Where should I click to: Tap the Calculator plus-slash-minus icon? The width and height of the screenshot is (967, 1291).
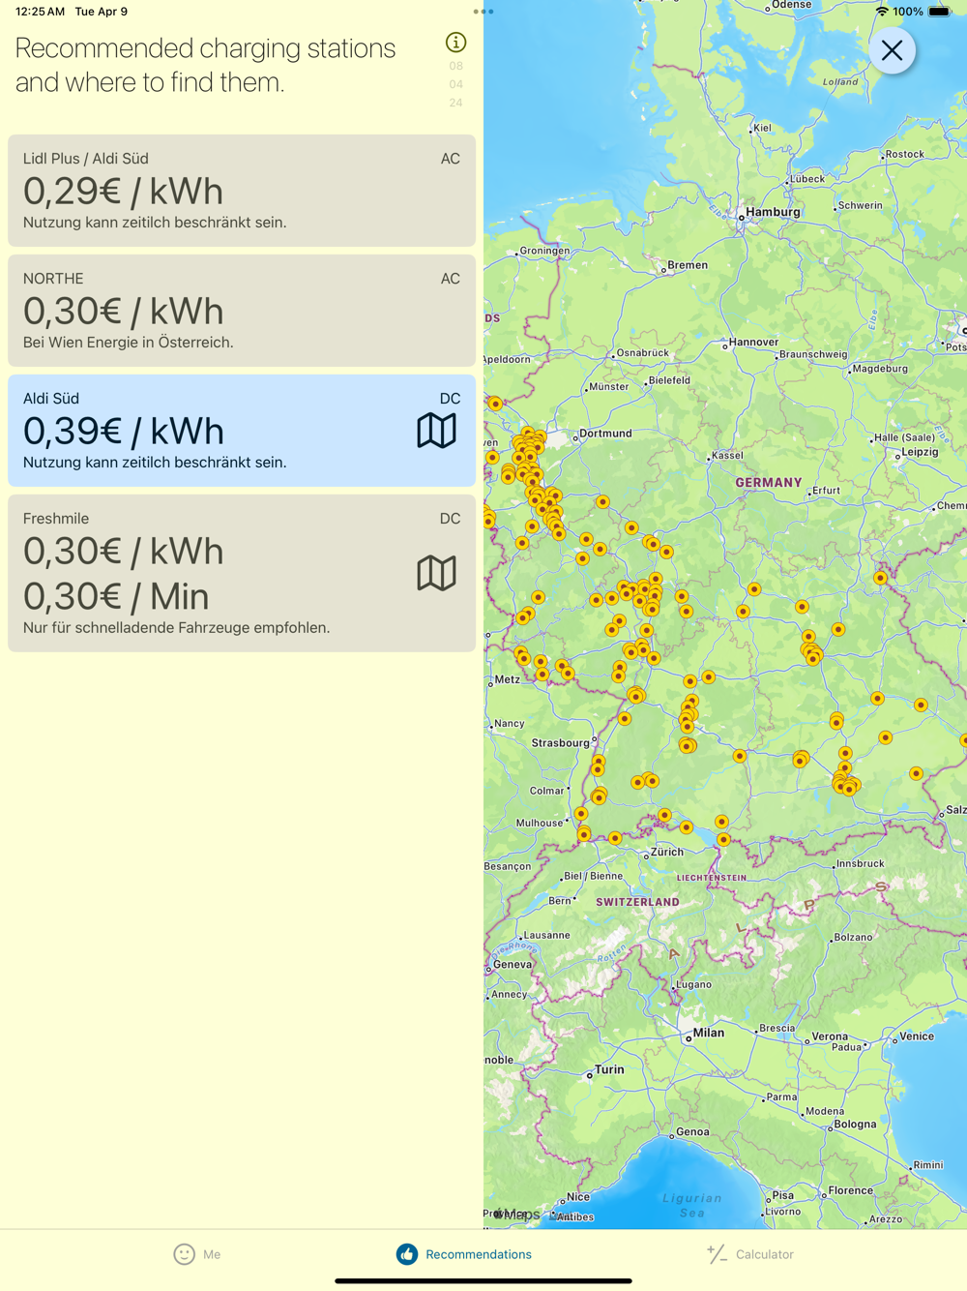point(717,1254)
